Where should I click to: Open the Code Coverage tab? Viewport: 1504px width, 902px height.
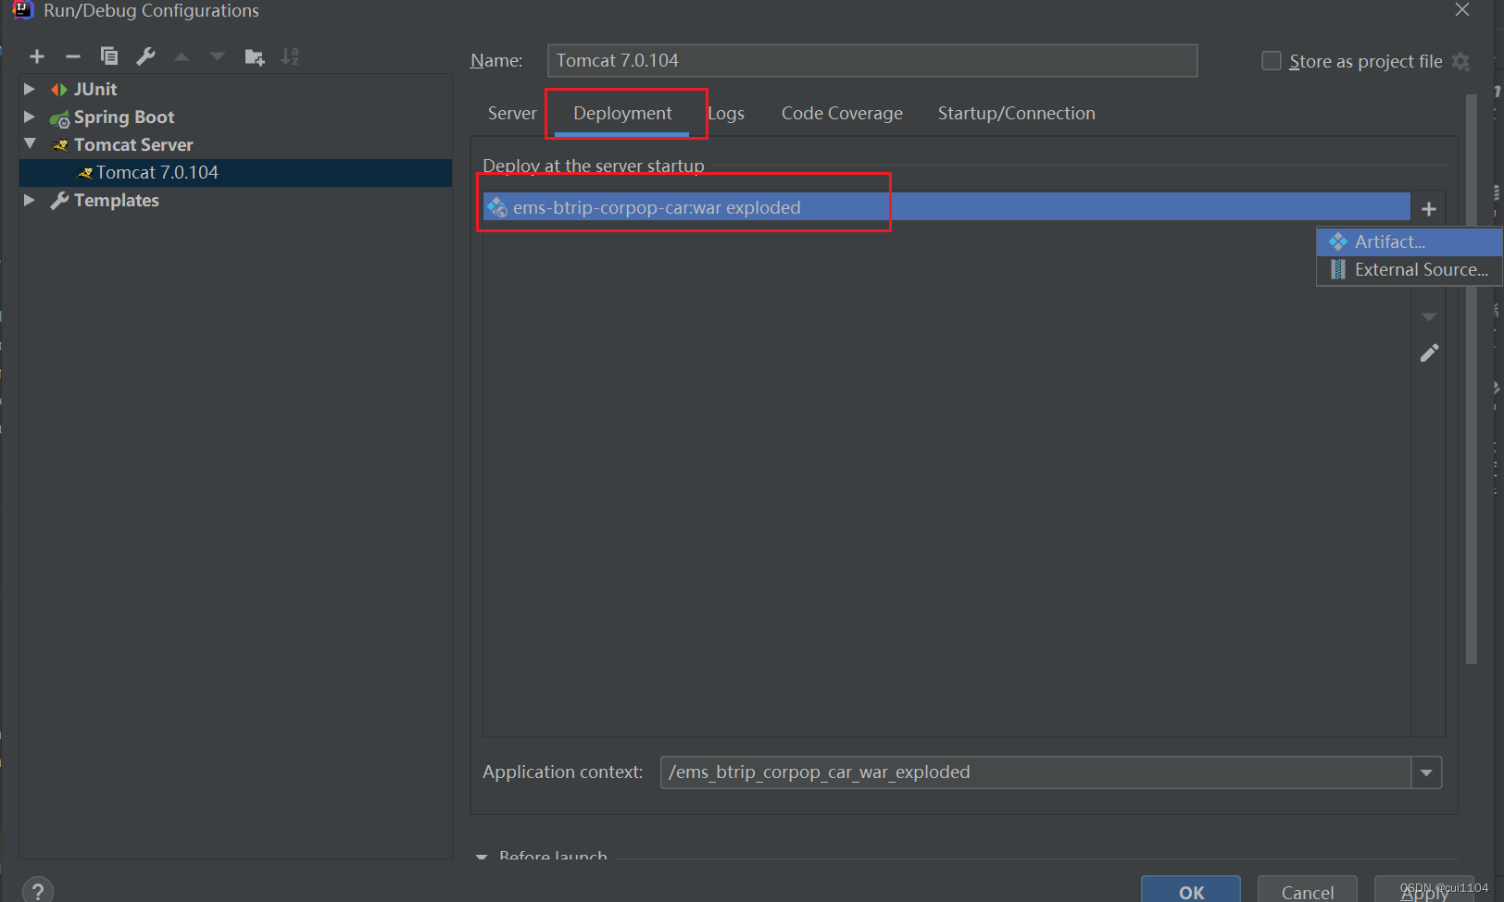(x=842, y=113)
